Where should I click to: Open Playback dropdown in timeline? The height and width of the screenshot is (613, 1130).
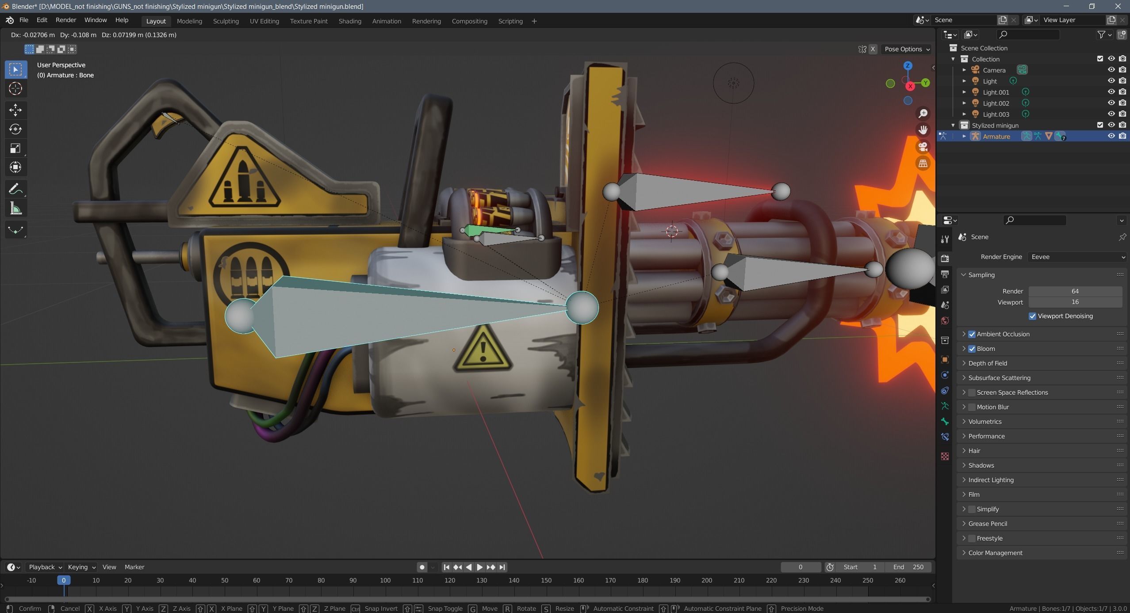click(x=45, y=567)
